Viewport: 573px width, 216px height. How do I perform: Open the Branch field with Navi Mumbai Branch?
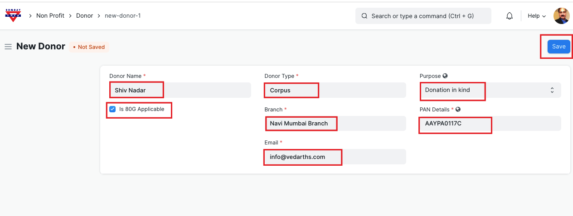[335, 123]
